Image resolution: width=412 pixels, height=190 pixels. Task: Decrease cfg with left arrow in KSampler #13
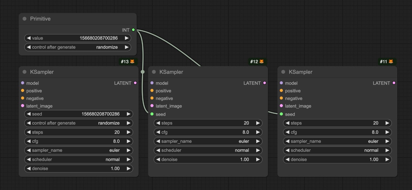[x=29, y=141]
